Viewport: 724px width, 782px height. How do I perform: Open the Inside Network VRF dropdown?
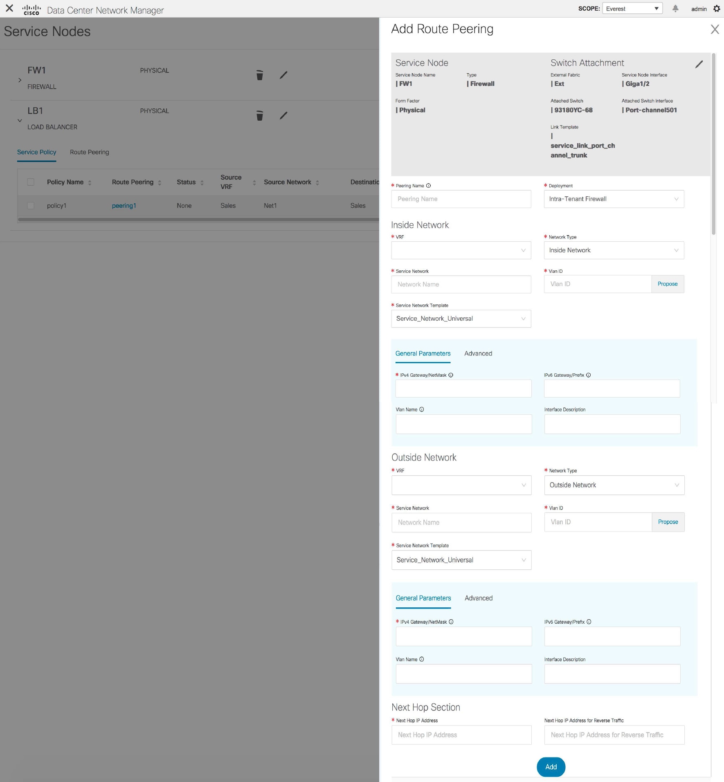tap(461, 250)
